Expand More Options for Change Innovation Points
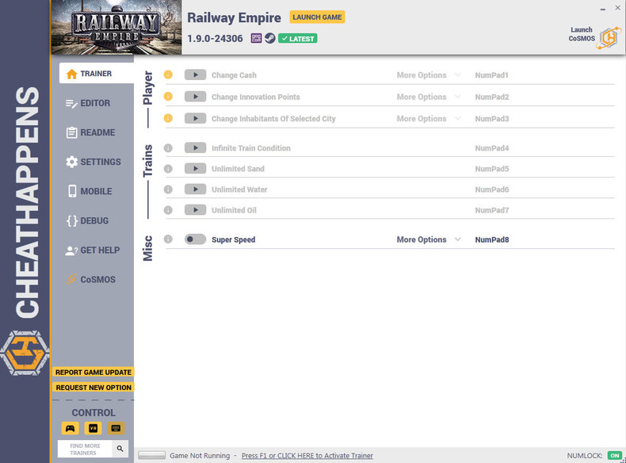 (429, 97)
